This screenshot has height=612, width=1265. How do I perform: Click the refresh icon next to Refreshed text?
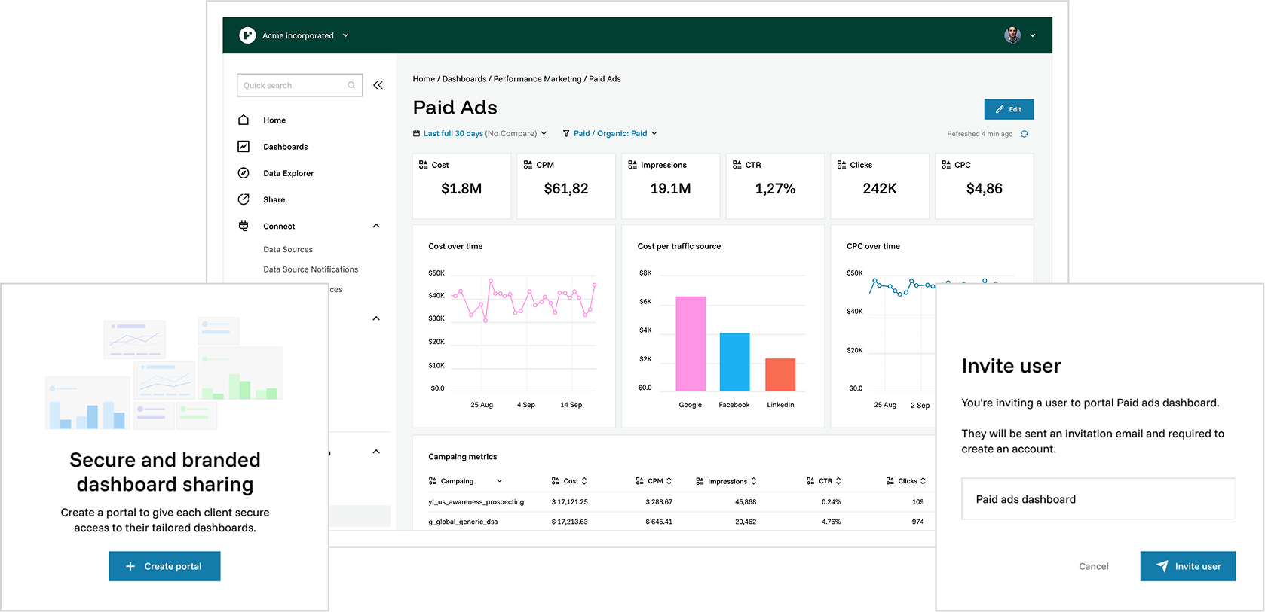pos(1024,134)
